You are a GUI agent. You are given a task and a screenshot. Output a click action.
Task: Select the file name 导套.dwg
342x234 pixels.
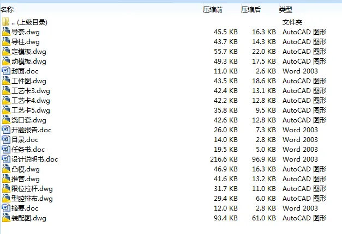coord(26,32)
